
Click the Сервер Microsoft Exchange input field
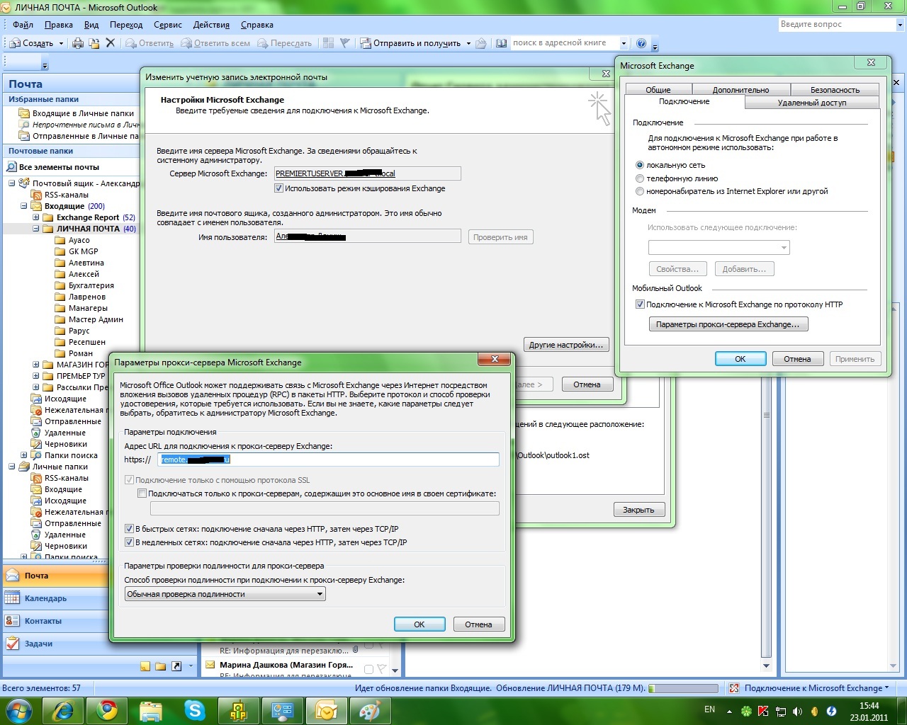pos(368,173)
